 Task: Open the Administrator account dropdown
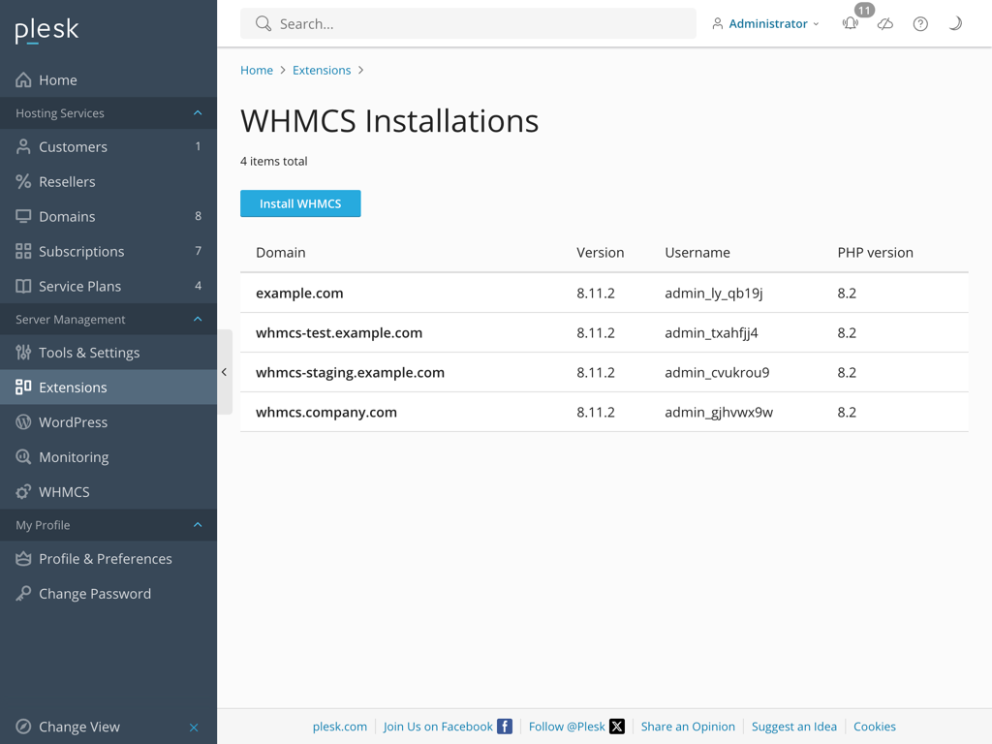[765, 23]
